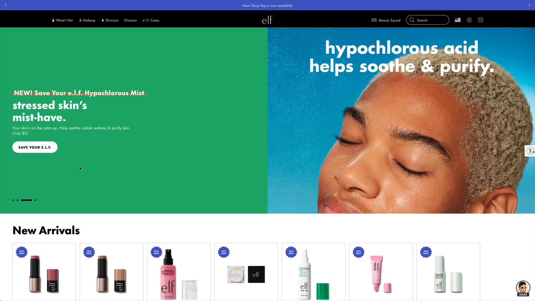Open the accessibility options icon
Screen dimensions: 535x301
(530, 150)
